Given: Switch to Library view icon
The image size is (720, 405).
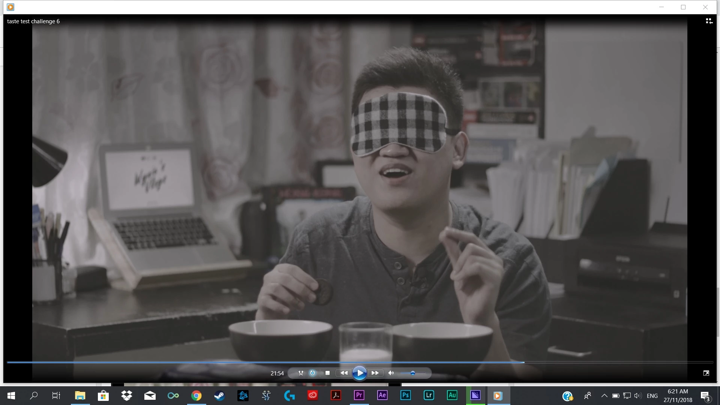Looking at the screenshot, I should [709, 21].
